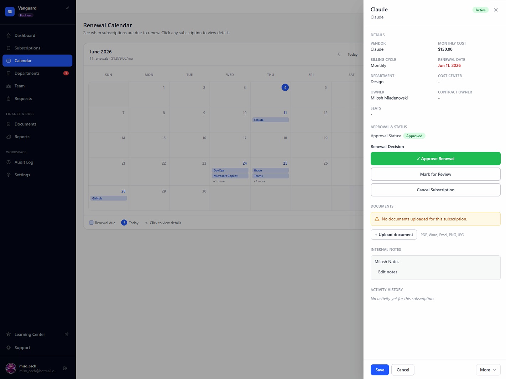
Task: Select the Departments menu item
Action: (37, 73)
